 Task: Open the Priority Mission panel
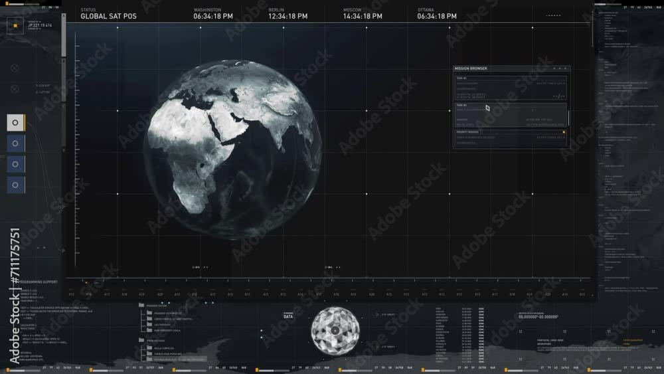coord(510,138)
